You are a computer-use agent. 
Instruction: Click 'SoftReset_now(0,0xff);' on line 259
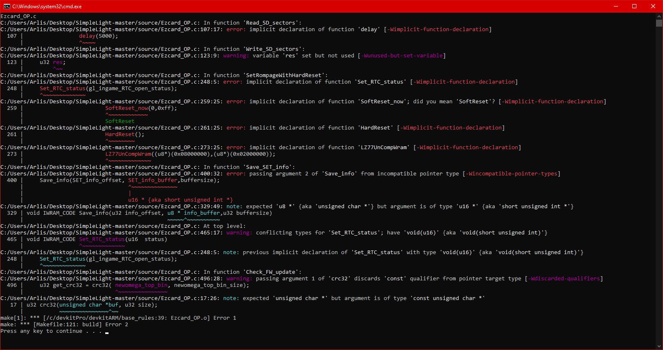click(141, 108)
